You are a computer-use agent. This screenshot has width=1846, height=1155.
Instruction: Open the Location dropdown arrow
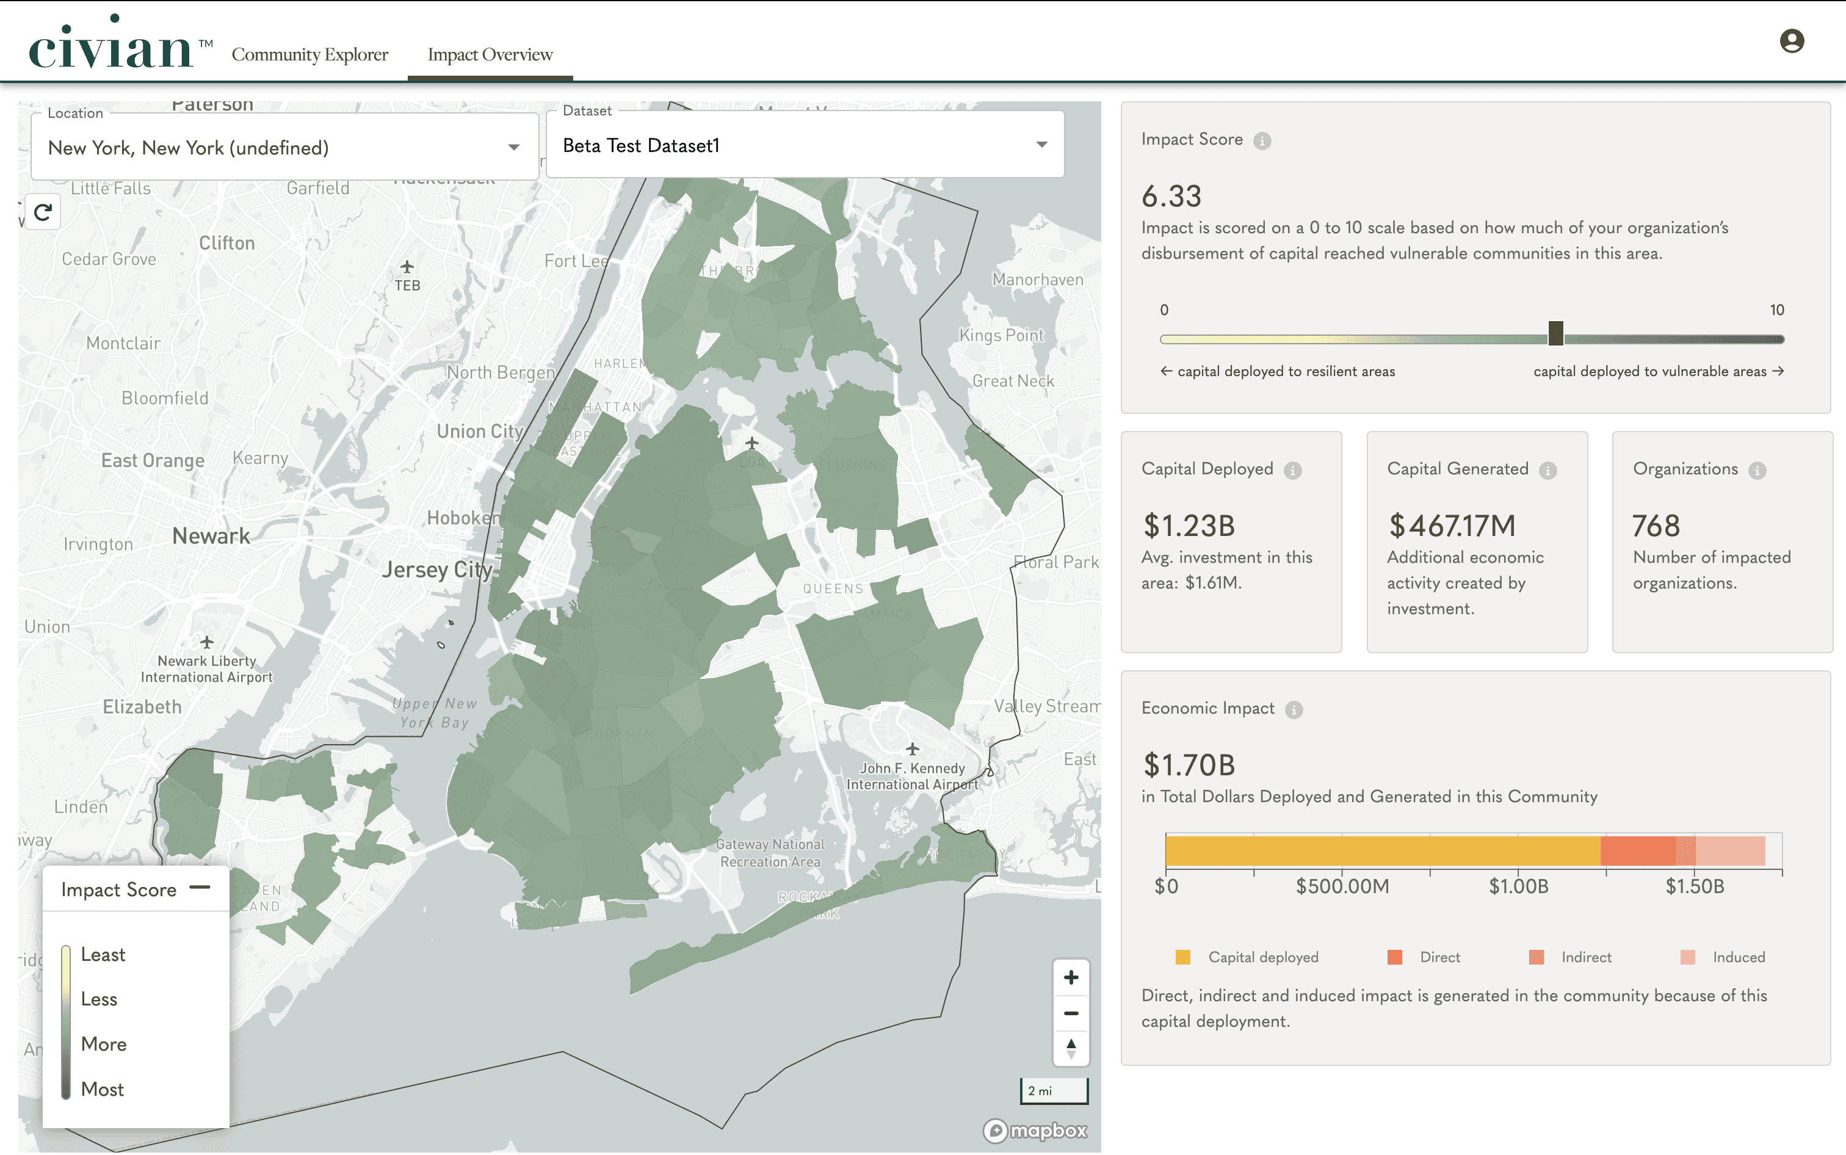pyautogui.click(x=513, y=148)
